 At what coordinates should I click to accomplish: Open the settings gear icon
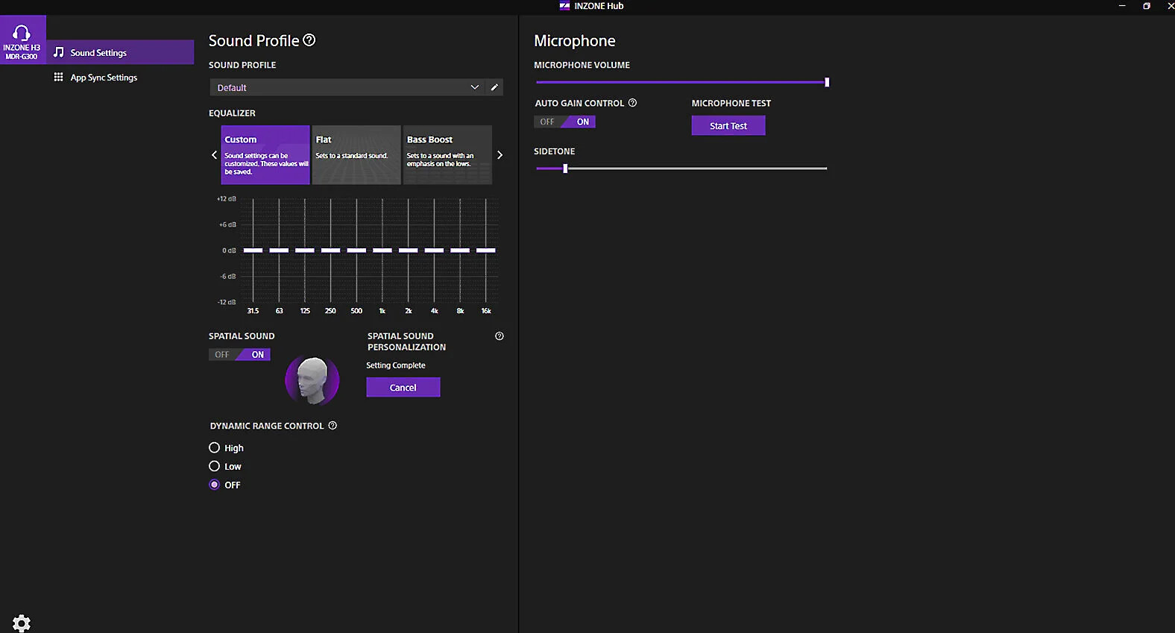(x=22, y=623)
